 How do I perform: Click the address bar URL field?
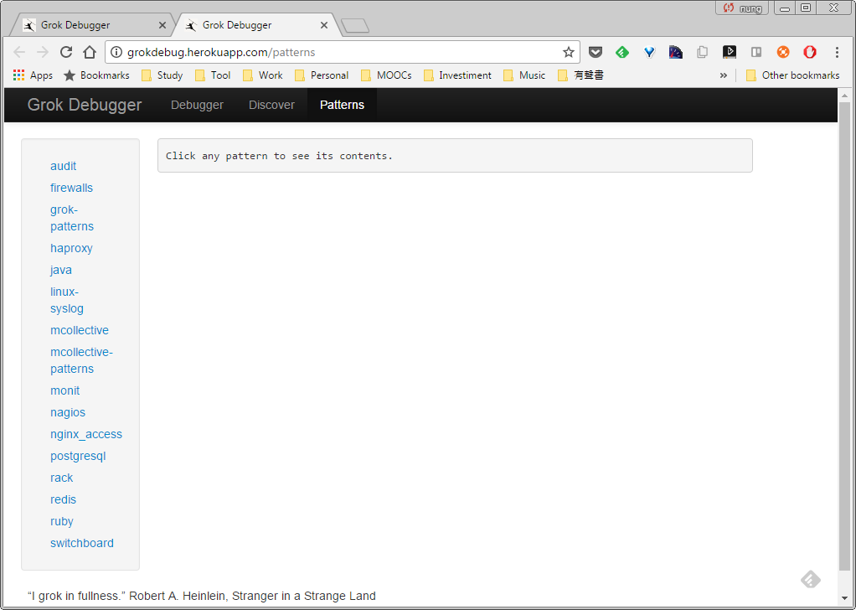pos(343,53)
